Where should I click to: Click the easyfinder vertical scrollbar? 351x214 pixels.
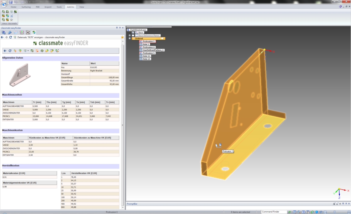tap(123, 125)
